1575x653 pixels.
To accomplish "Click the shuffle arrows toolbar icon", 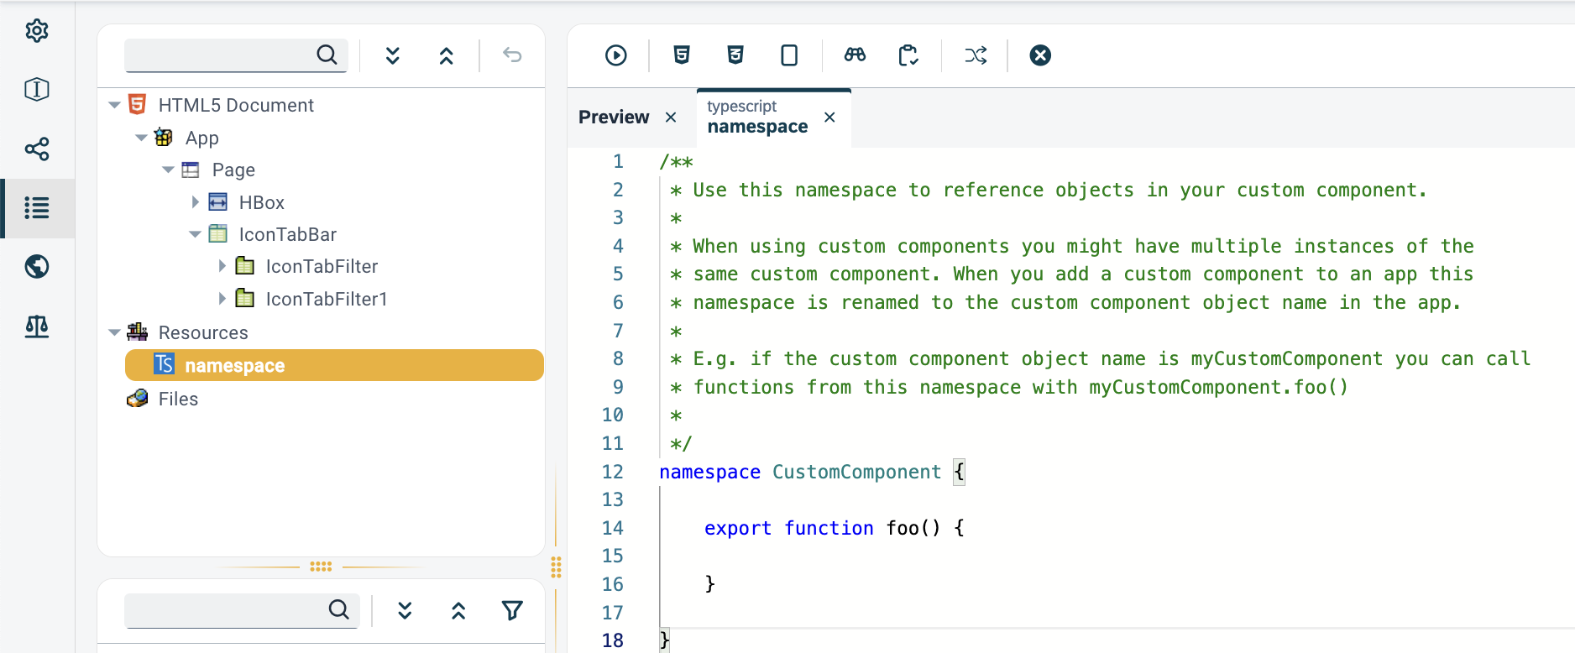I will 976,55.
